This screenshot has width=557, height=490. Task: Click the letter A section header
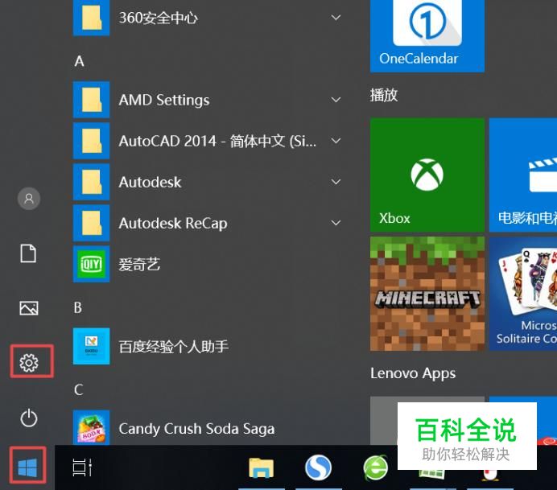[79, 61]
